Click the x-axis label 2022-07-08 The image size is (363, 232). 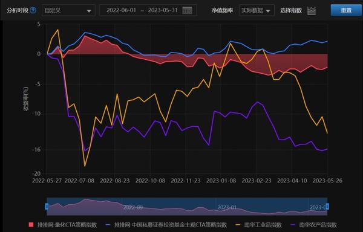[79, 181]
